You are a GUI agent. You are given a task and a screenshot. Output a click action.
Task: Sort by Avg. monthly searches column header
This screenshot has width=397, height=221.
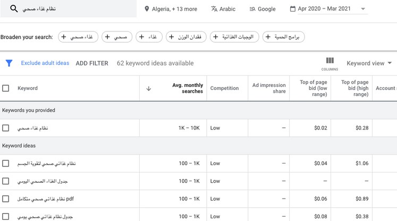point(188,88)
